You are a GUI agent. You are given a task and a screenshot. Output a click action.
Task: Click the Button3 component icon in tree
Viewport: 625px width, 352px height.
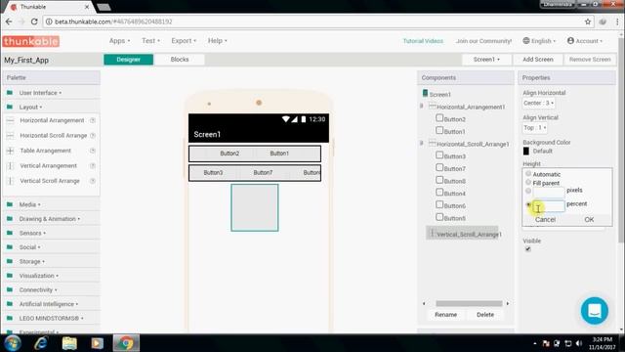pos(439,155)
